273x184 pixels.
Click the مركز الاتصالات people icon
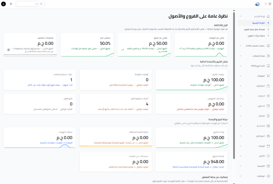point(268,56)
